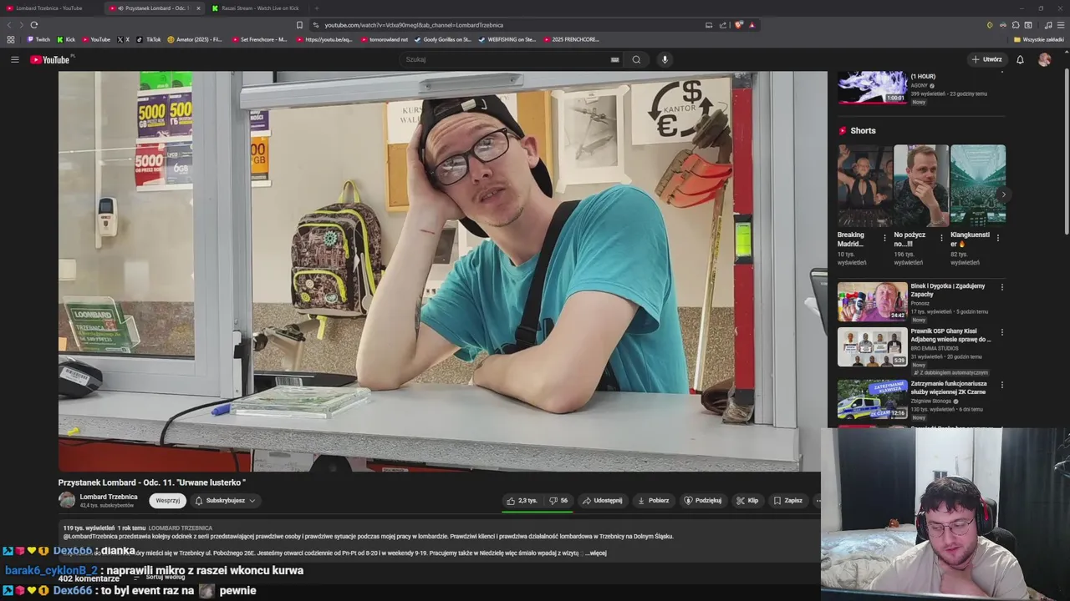Open the Klangkuenstler short thumbnail
The height and width of the screenshot is (601, 1070).
977,185
